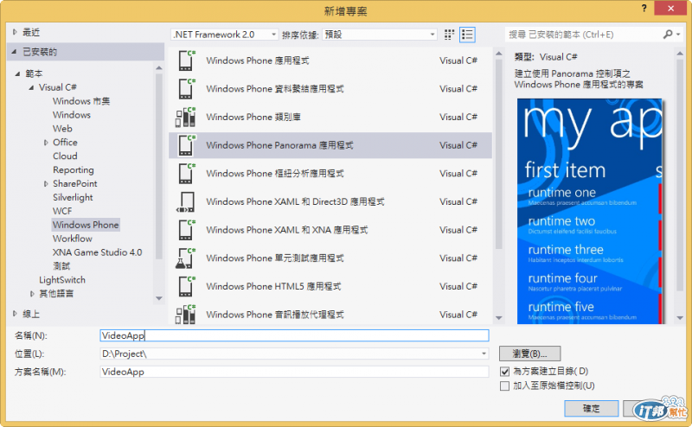The height and width of the screenshot is (427, 692).
Task: Select Windows Phone 應用程式 template icon
Action: (x=187, y=61)
